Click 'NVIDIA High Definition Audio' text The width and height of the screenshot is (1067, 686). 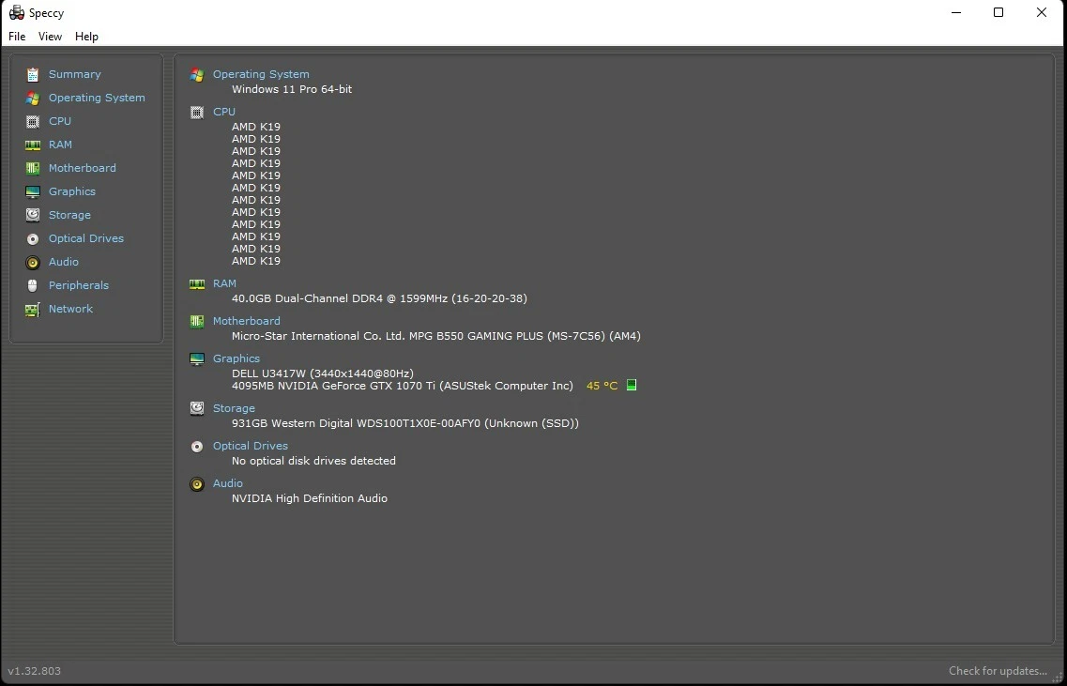tap(310, 498)
